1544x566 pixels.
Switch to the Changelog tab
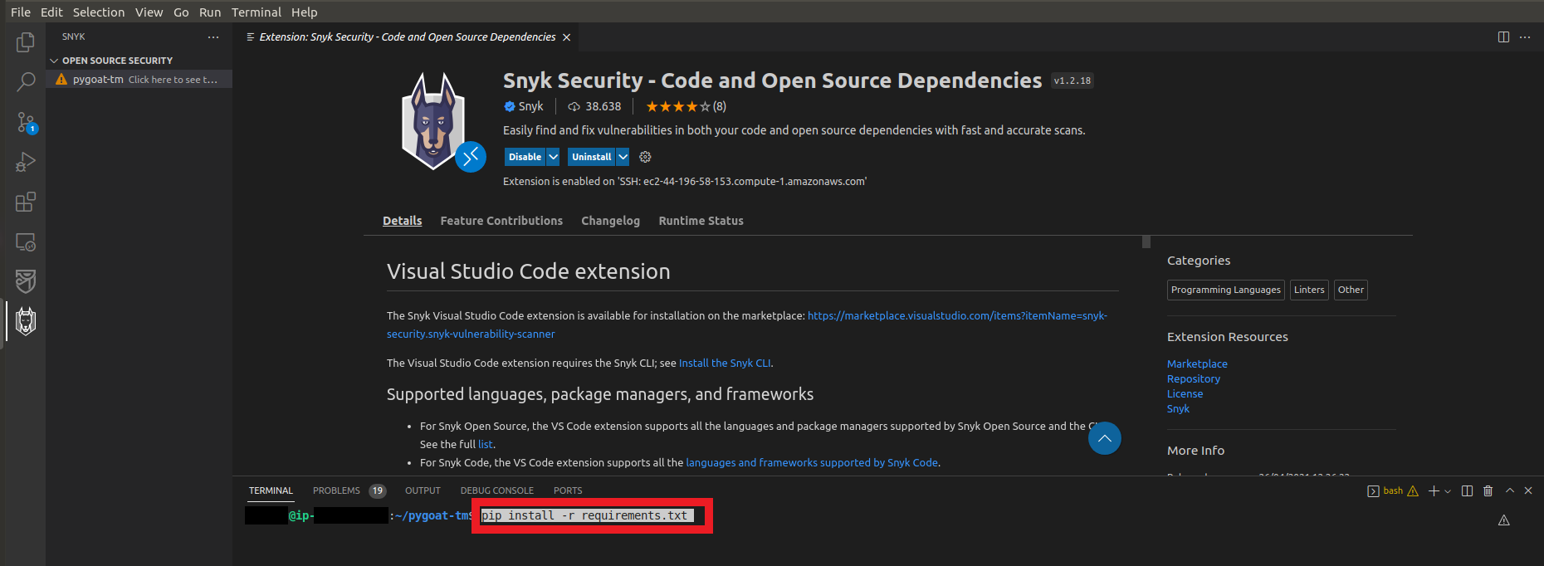tap(610, 221)
